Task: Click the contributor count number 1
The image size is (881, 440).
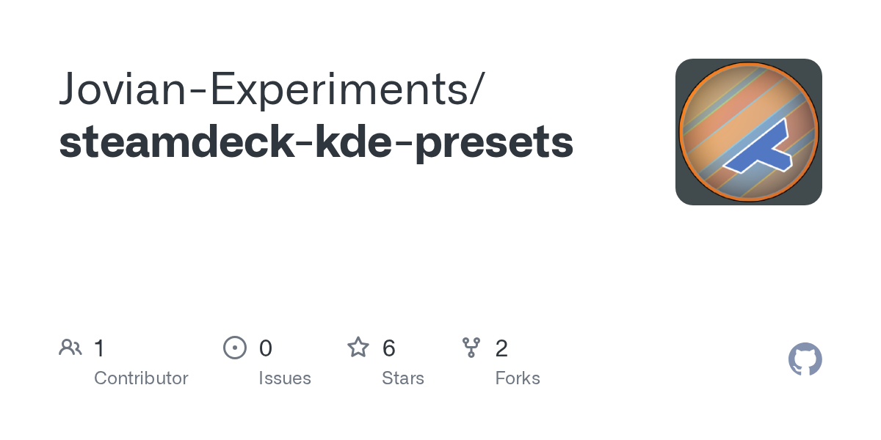Action: (x=100, y=348)
